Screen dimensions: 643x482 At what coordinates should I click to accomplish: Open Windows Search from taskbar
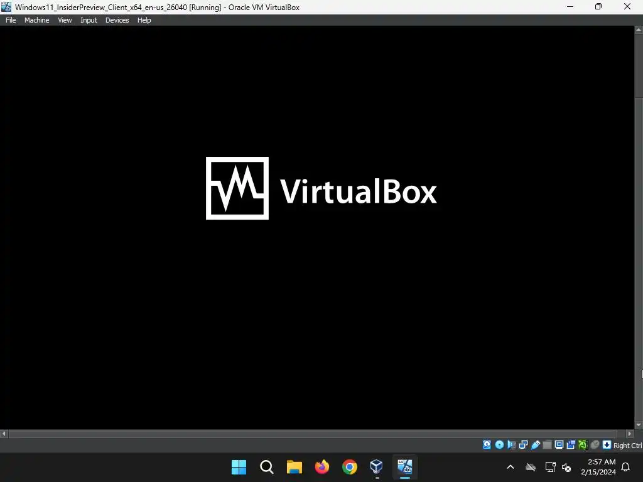[x=266, y=467]
